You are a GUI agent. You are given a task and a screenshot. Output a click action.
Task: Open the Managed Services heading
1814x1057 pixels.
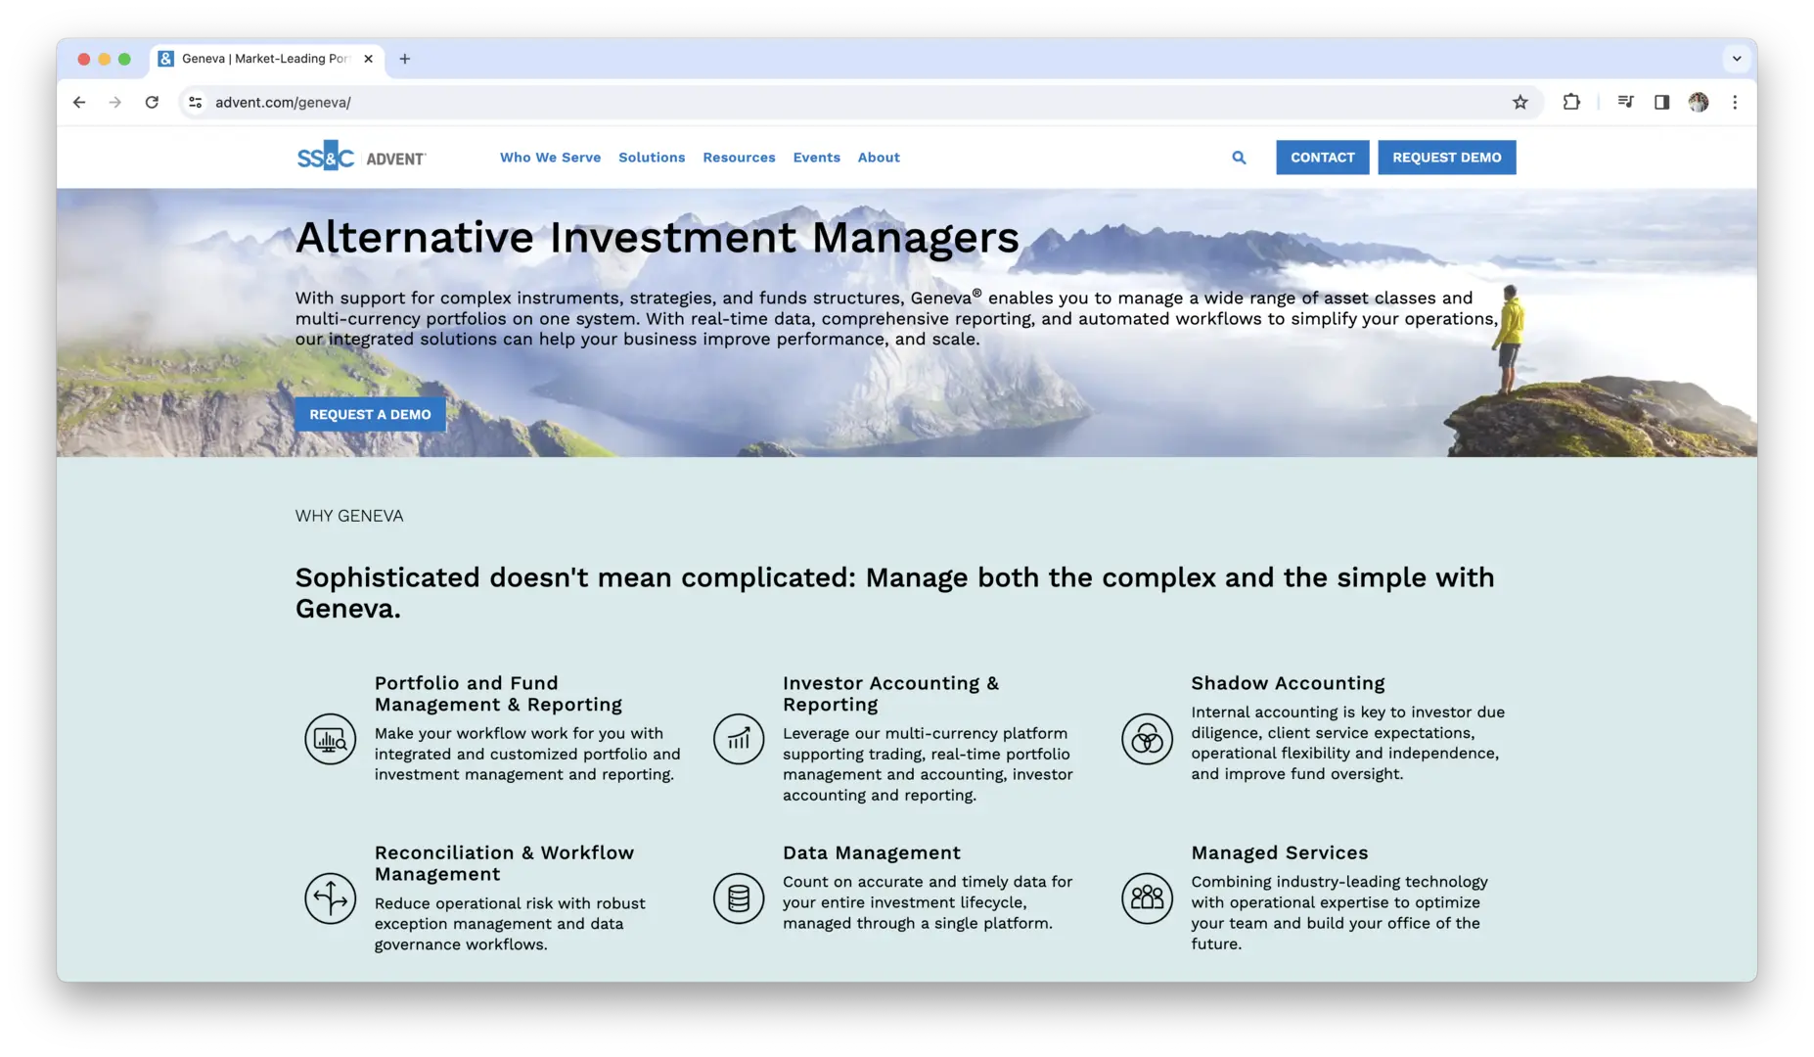point(1279,852)
